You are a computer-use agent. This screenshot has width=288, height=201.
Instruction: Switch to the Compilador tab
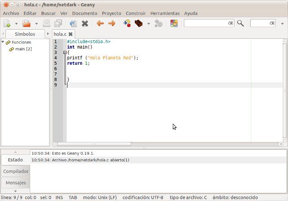[x=16, y=171]
